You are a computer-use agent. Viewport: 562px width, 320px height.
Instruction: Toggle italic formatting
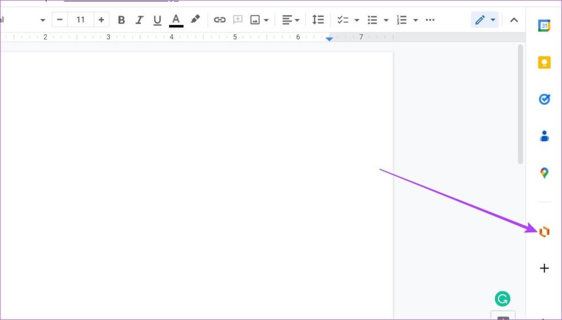(x=139, y=20)
